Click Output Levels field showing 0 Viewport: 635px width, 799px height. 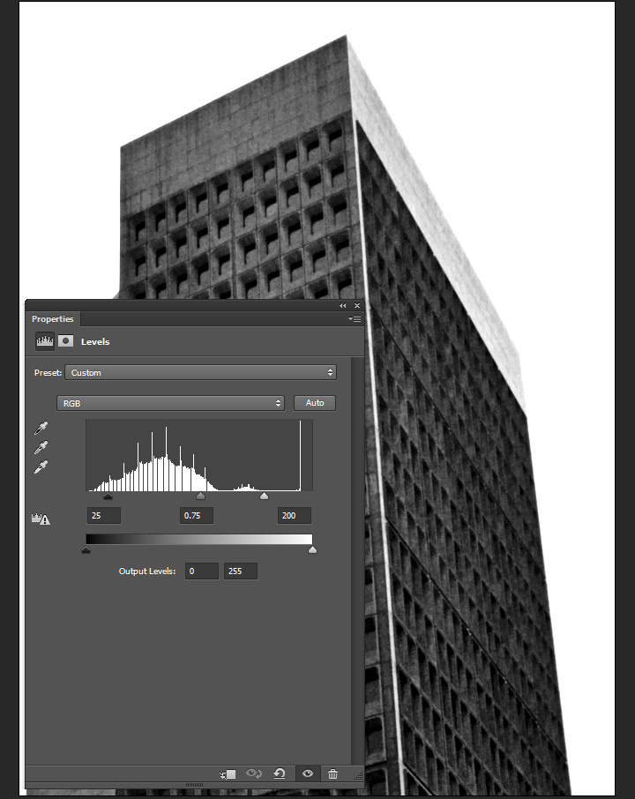click(202, 571)
